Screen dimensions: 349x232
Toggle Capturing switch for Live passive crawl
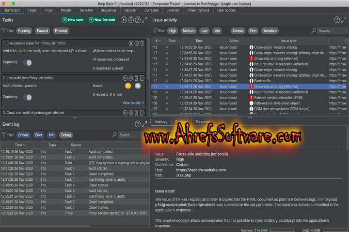coord(28,63)
